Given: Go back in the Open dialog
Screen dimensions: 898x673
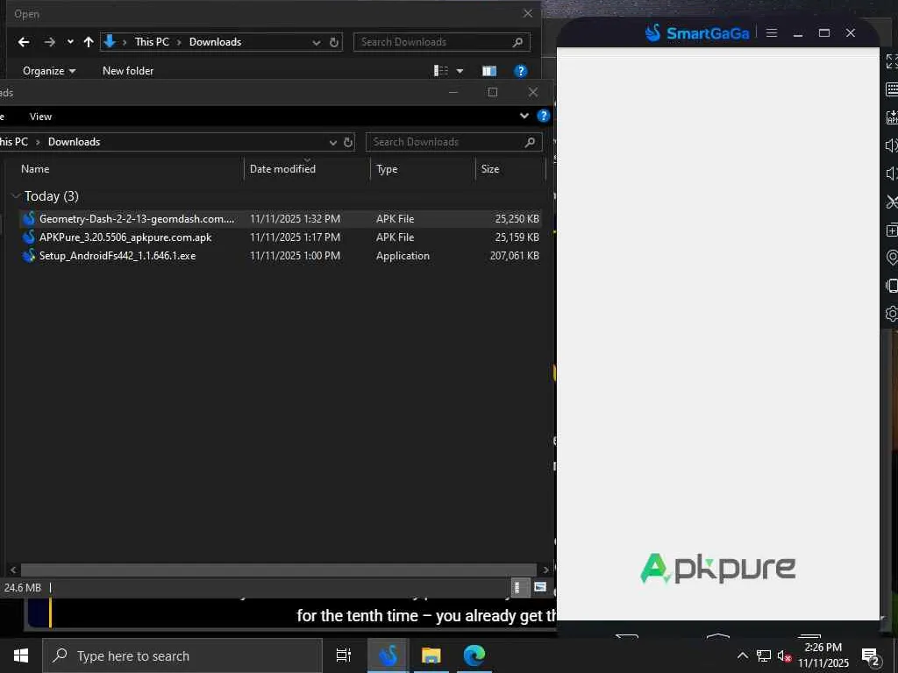Looking at the screenshot, I should click(24, 42).
